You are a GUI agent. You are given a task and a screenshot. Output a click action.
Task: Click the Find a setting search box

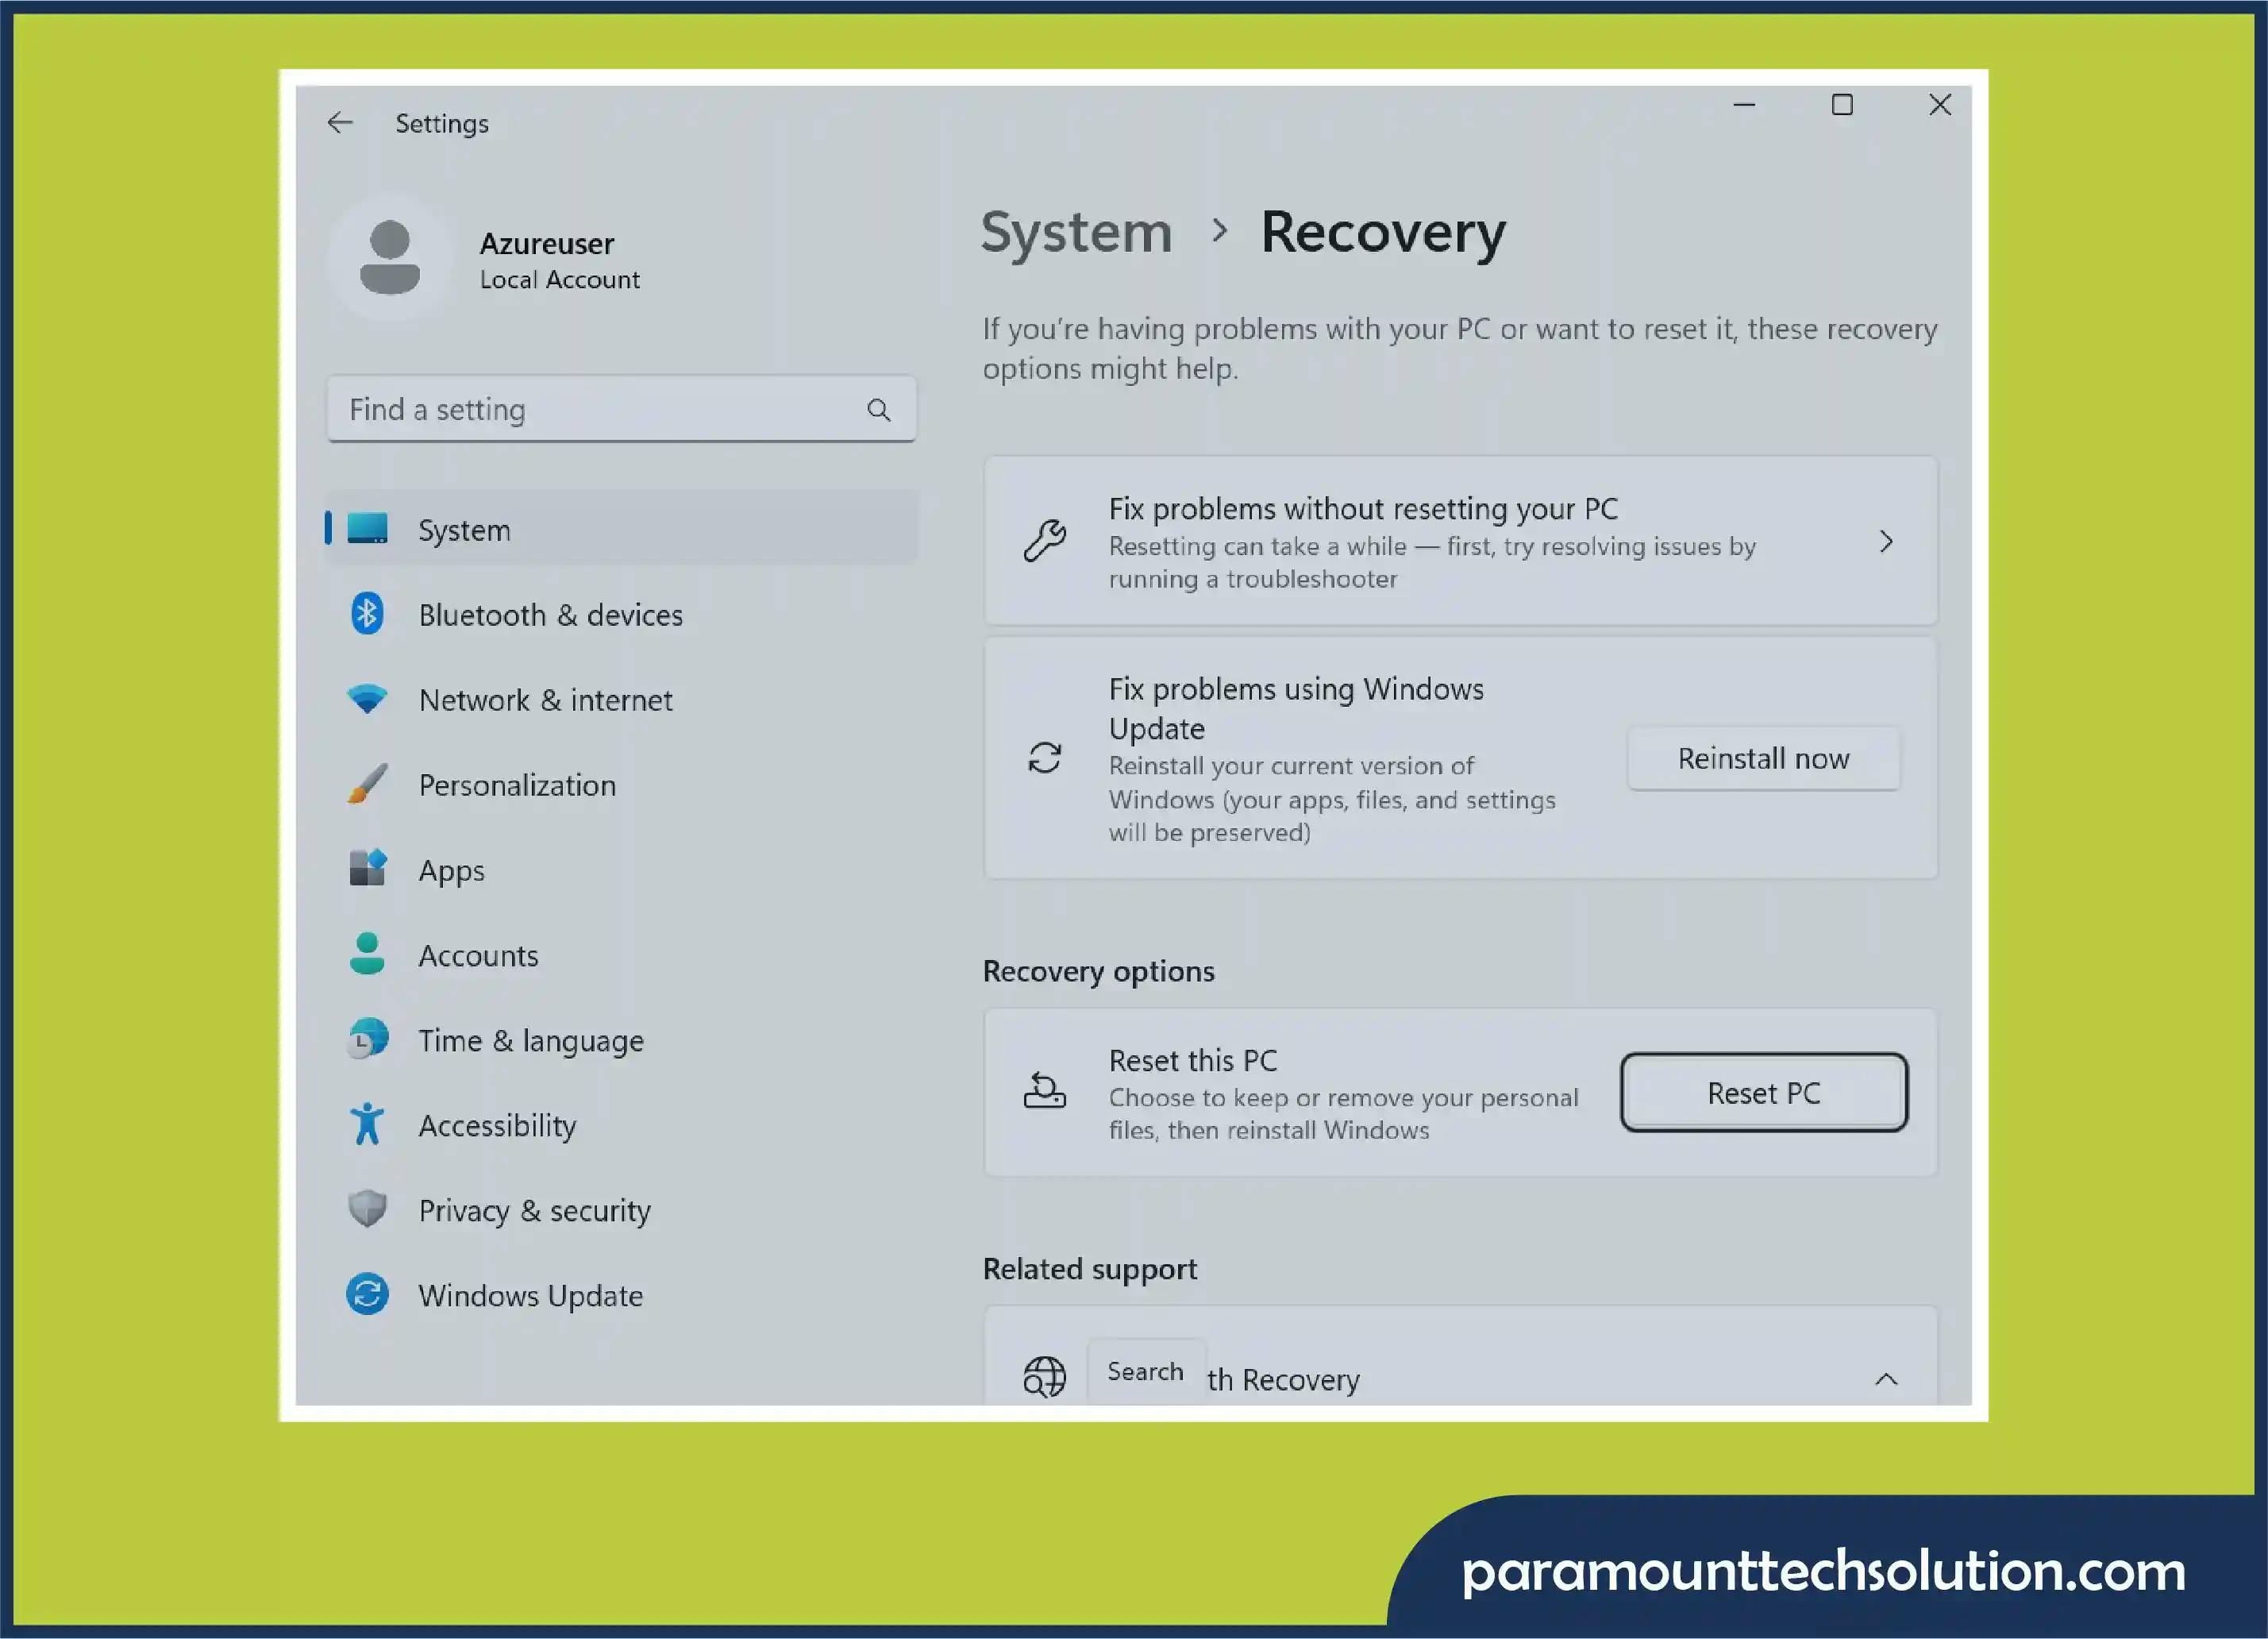pyautogui.click(x=621, y=409)
